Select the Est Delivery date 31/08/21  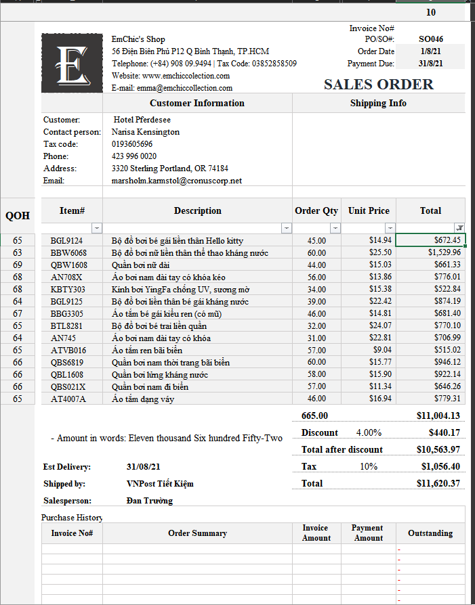tap(143, 466)
